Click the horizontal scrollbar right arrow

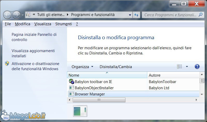click(x=196, y=100)
